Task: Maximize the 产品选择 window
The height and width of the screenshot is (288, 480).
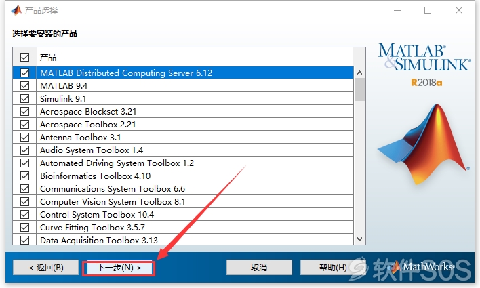Action: pos(428,10)
